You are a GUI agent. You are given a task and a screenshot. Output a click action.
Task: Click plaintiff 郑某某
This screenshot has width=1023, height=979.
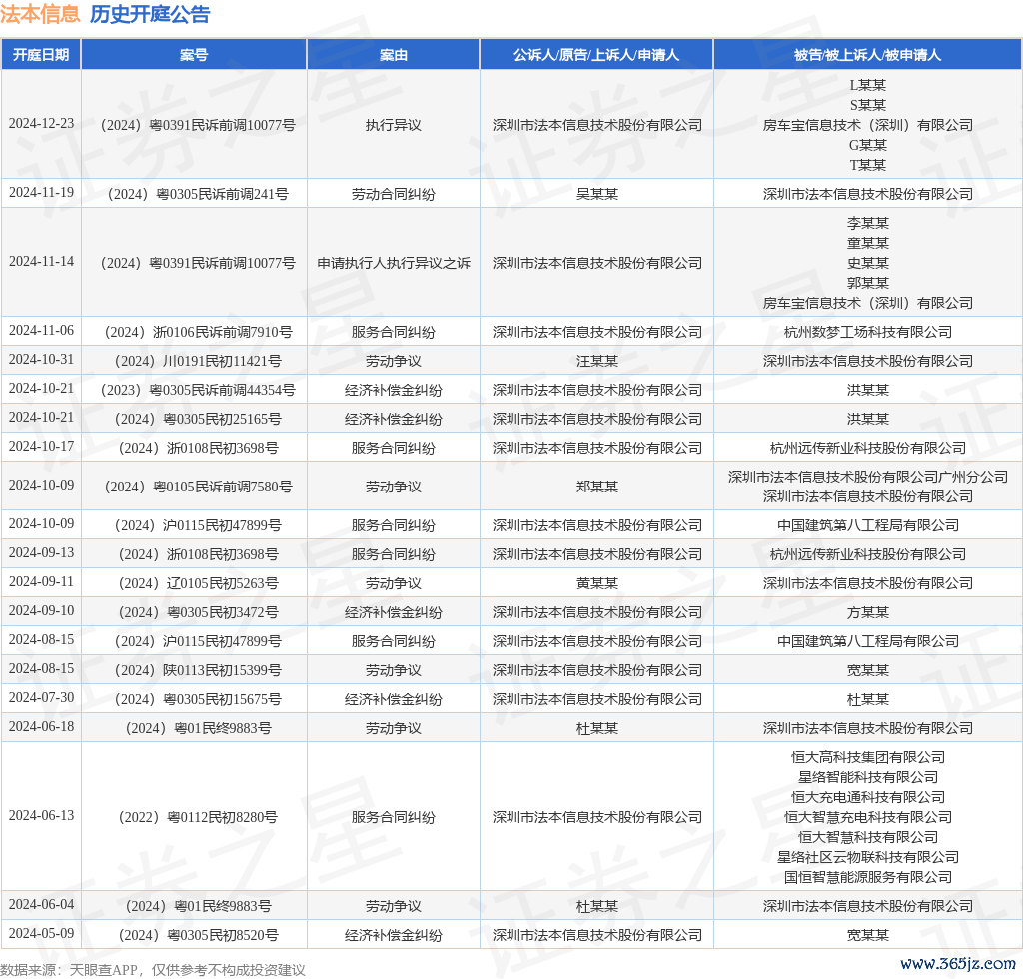597,487
